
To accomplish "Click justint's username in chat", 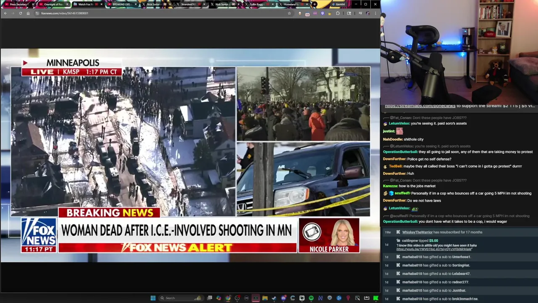I will coord(389,131).
